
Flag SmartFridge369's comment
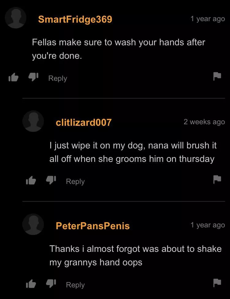click(x=217, y=77)
